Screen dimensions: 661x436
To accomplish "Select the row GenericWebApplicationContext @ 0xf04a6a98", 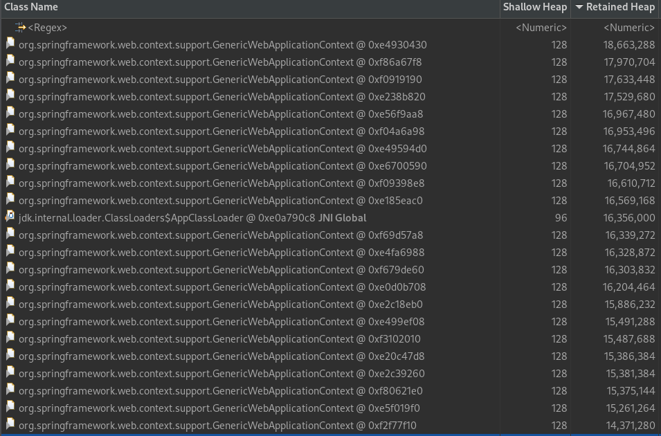I will [x=331, y=131].
